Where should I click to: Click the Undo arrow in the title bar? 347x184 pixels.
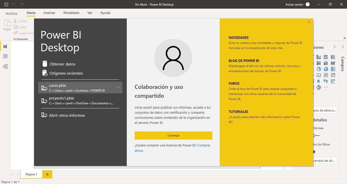[x=14, y=4]
